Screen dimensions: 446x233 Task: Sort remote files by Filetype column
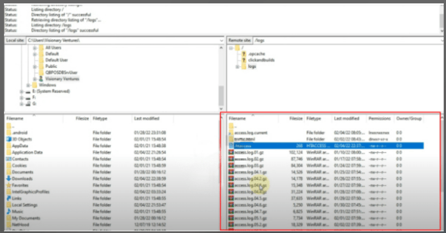[318, 118]
